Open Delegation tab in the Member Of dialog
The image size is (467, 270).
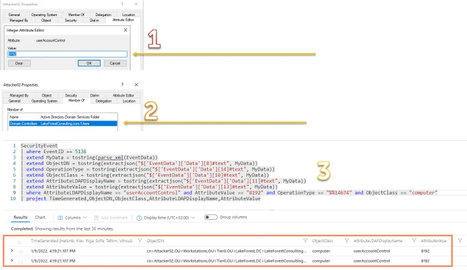[x=103, y=101]
